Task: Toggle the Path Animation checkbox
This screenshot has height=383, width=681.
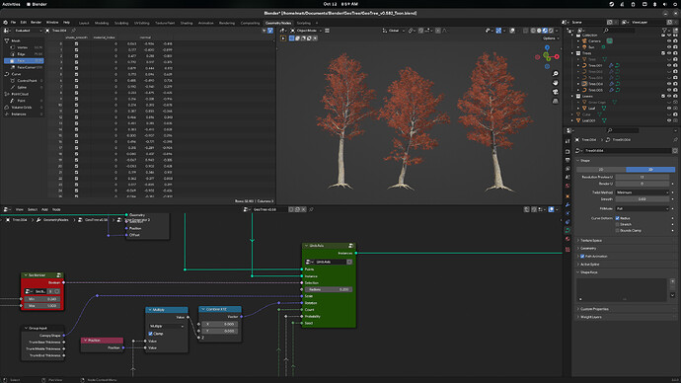Action: click(x=582, y=257)
